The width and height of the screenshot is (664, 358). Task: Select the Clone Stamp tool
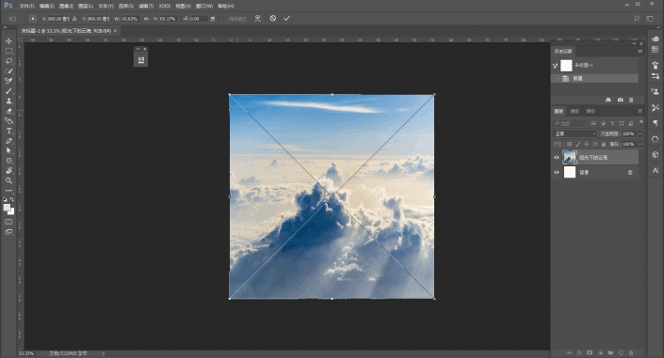point(8,101)
